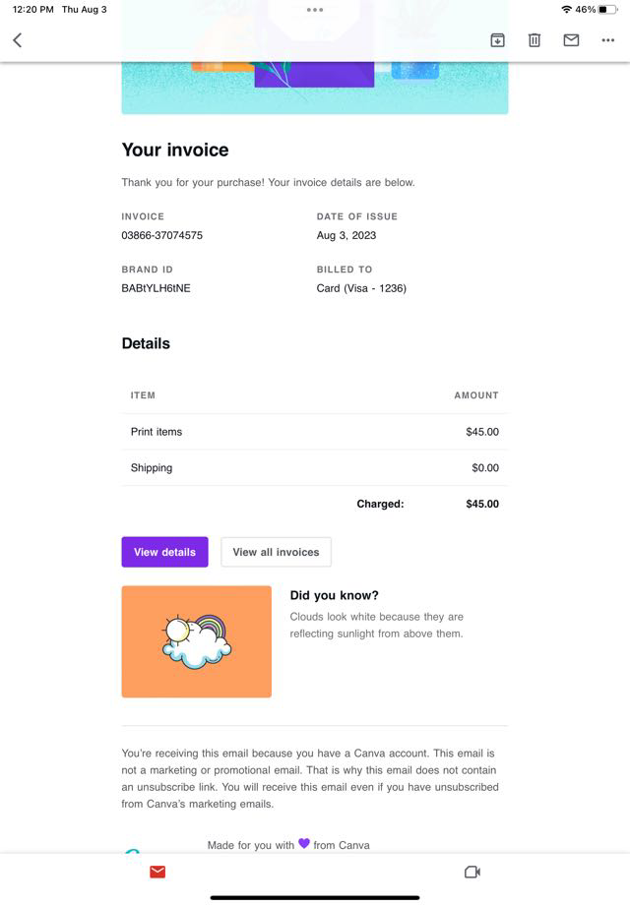Click the View all invoices button
Screen dimensions: 630x906
pyautogui.click(x=276, y=552)
